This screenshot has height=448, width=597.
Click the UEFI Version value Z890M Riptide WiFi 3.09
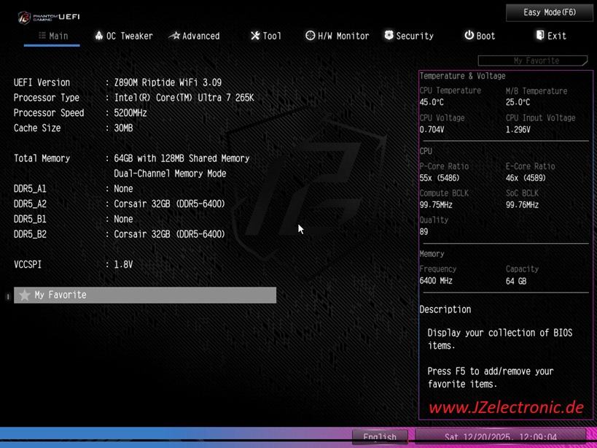168,82
